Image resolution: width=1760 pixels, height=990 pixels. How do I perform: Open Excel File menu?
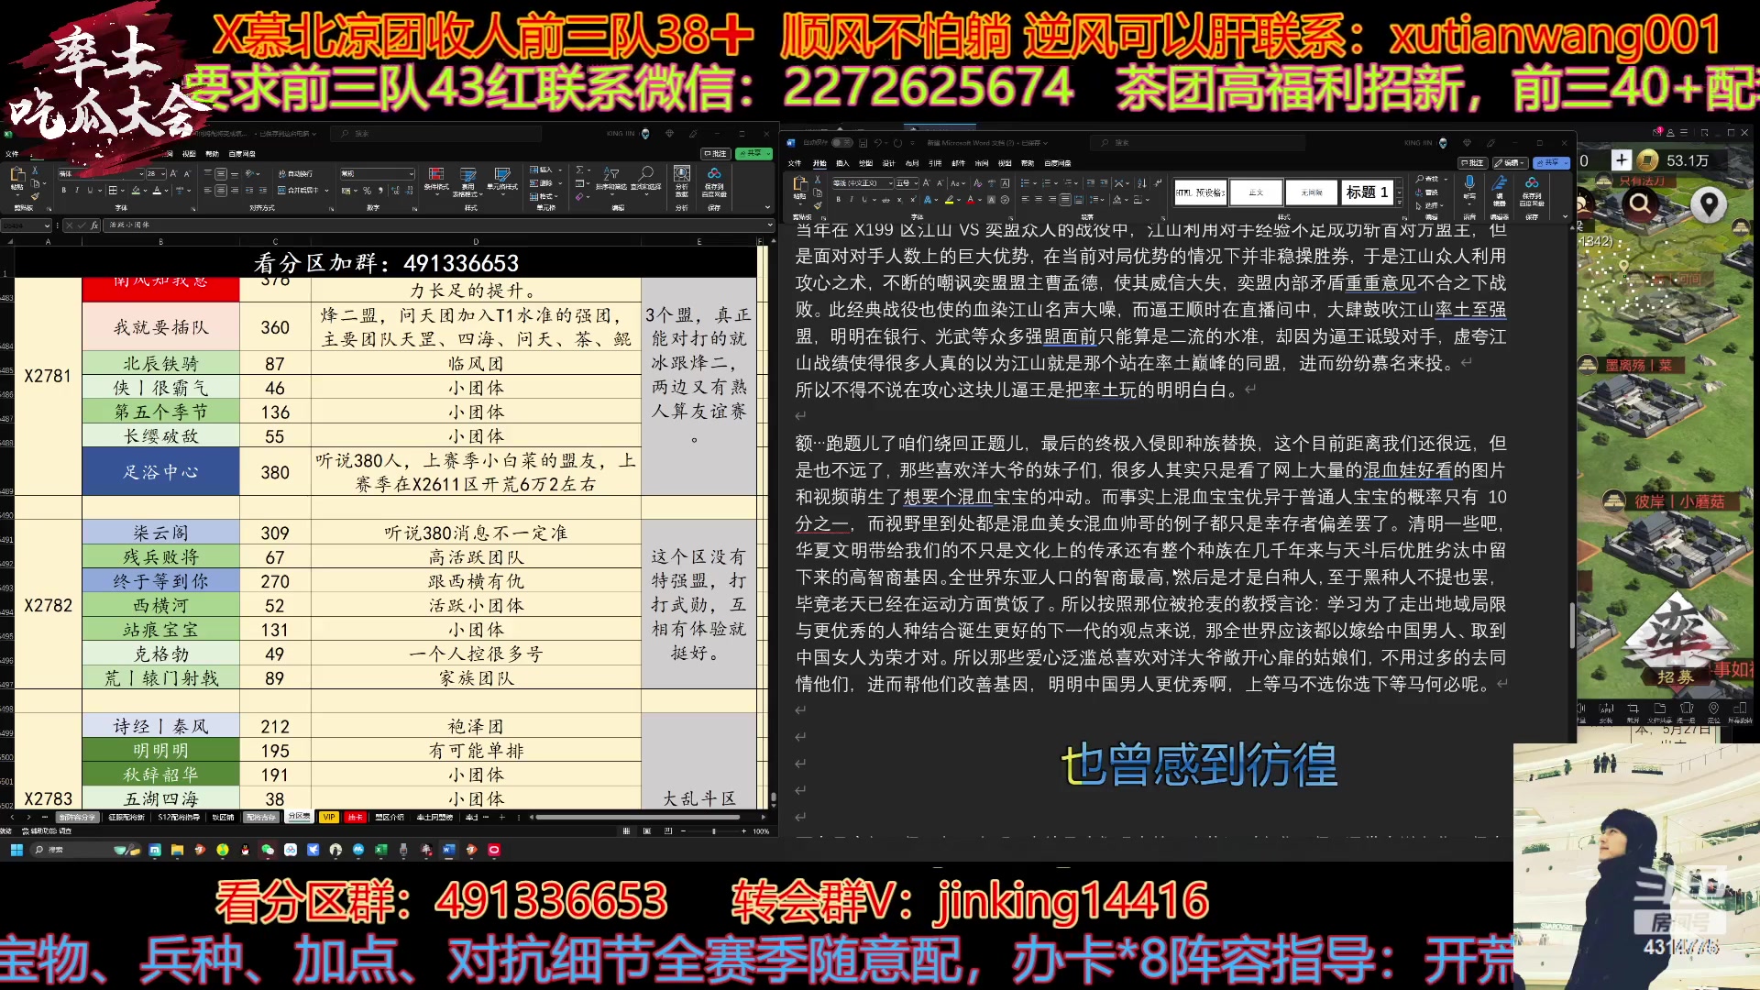click(12, 154)
